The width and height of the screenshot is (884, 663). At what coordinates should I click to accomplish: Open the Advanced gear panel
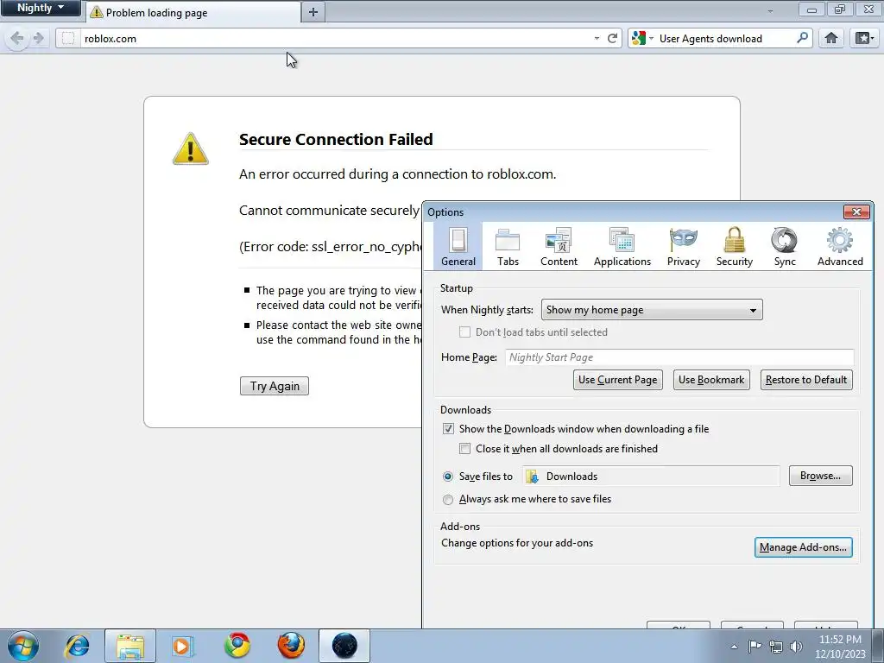click(x=840, y=246)
